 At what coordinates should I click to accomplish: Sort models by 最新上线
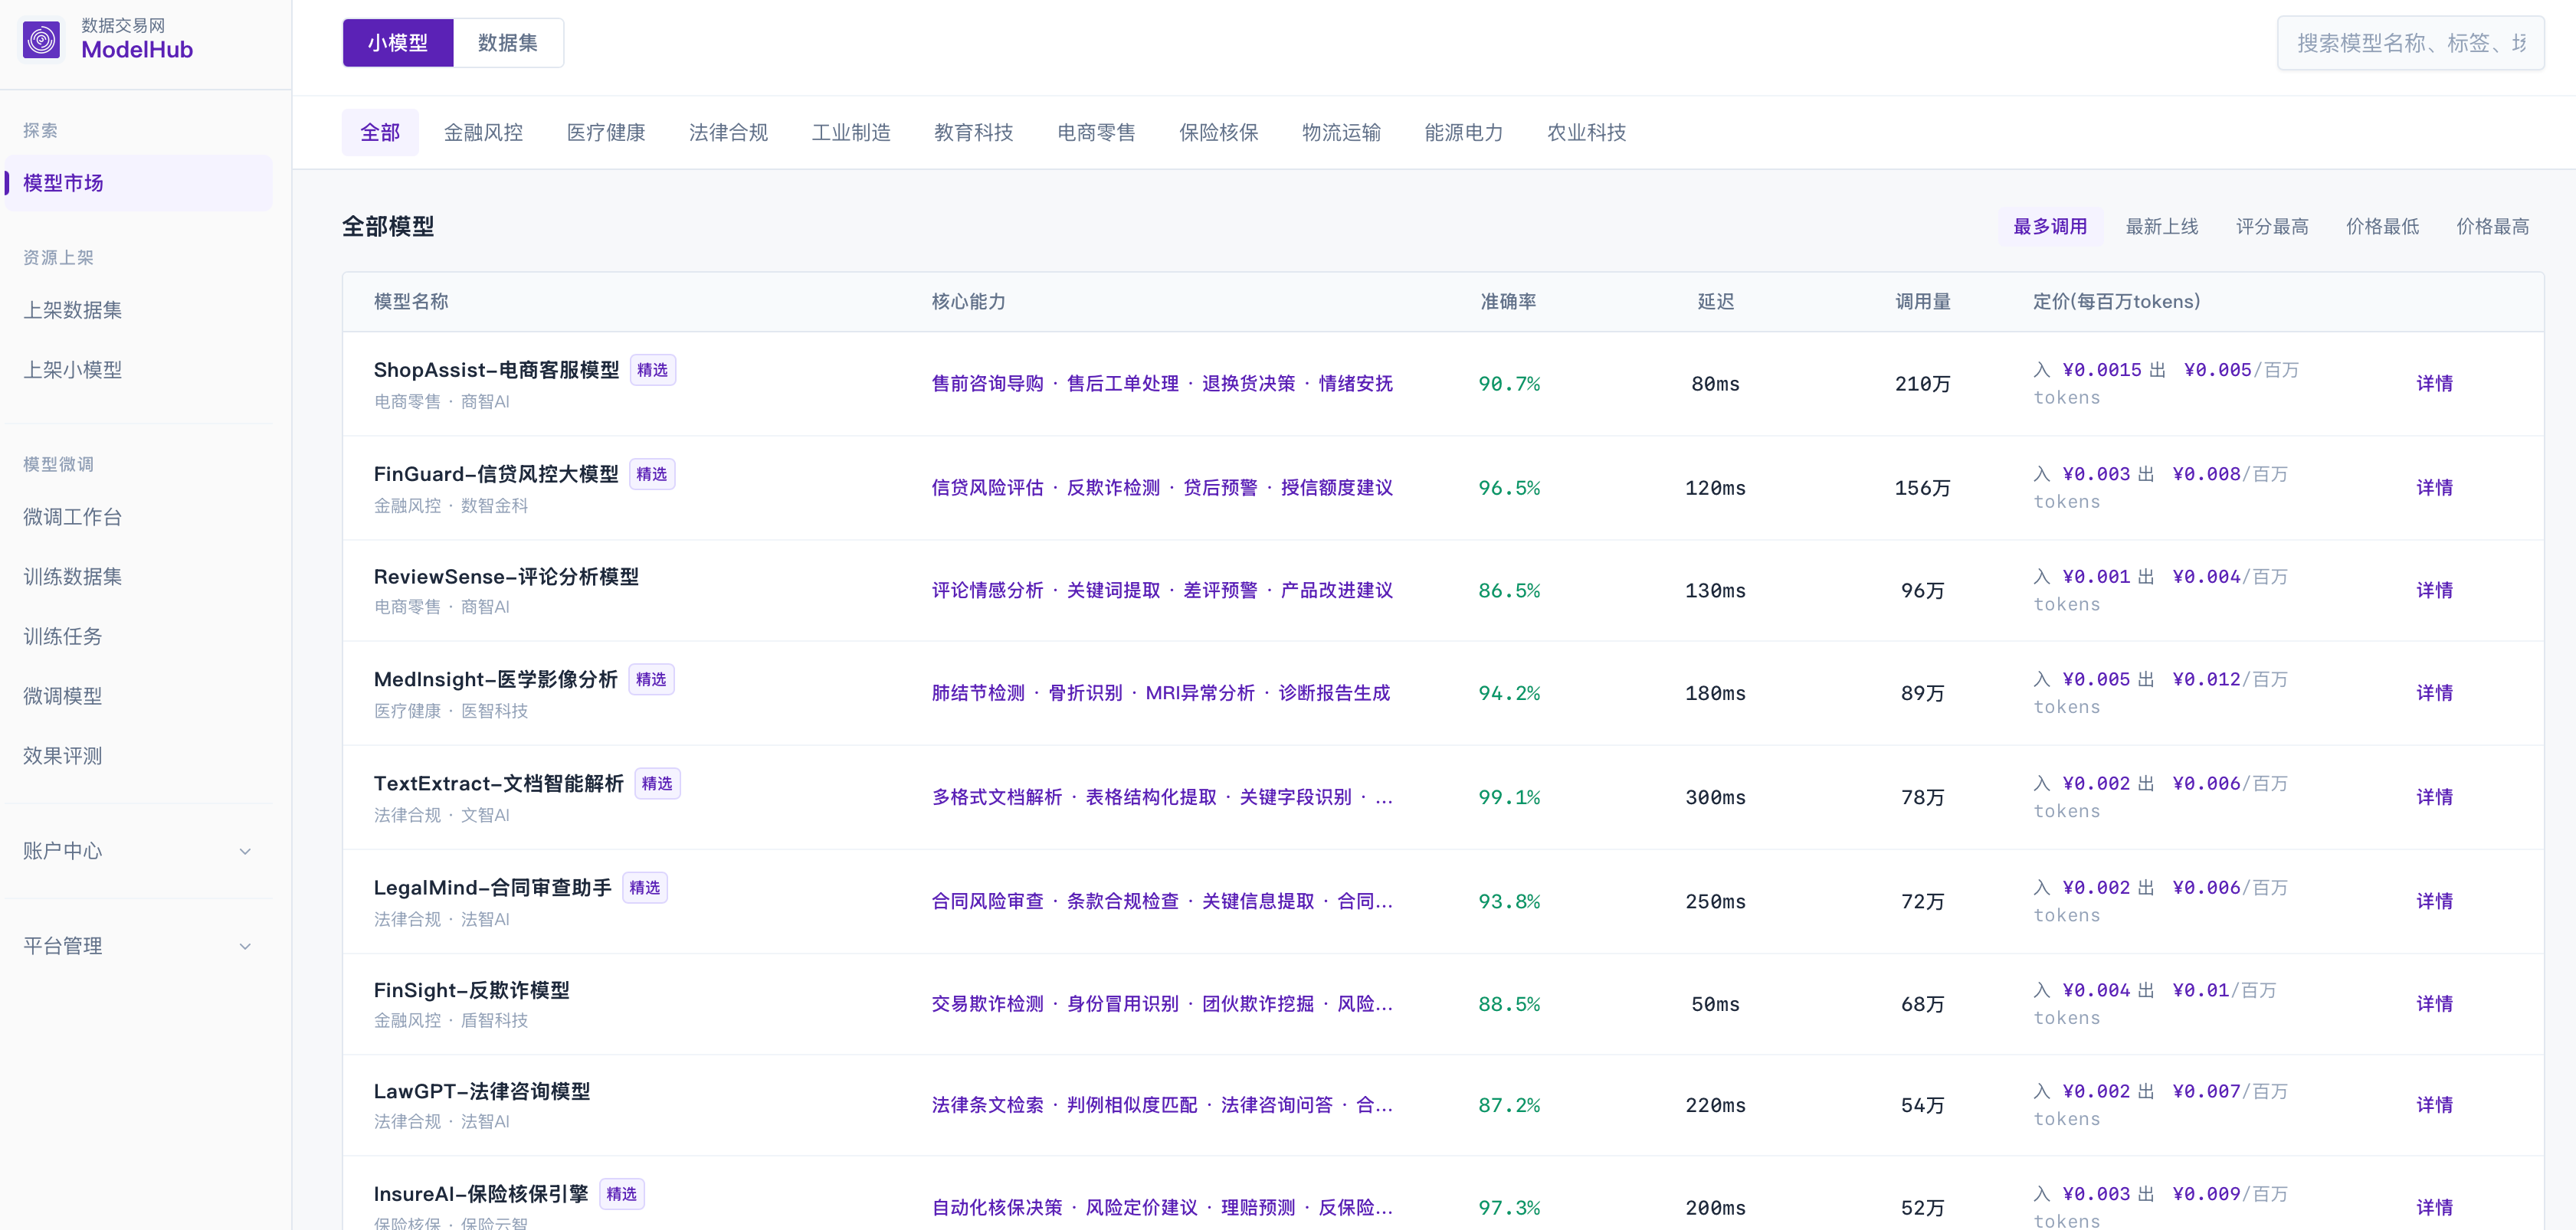(2162, 227)
